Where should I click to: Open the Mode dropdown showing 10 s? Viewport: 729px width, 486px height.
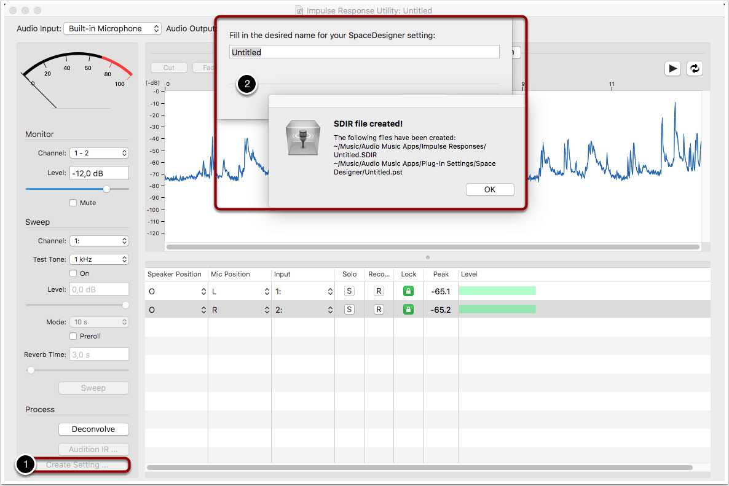click(100, 322)
